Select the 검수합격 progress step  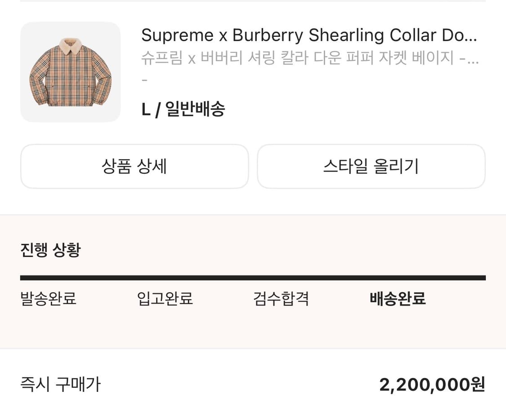tap(281, 299)
